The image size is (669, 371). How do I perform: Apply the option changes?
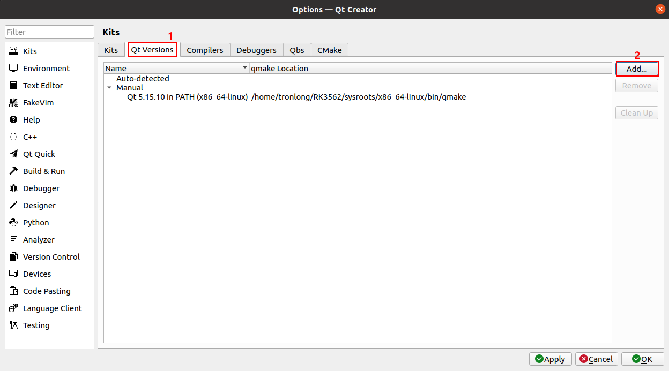550,359
